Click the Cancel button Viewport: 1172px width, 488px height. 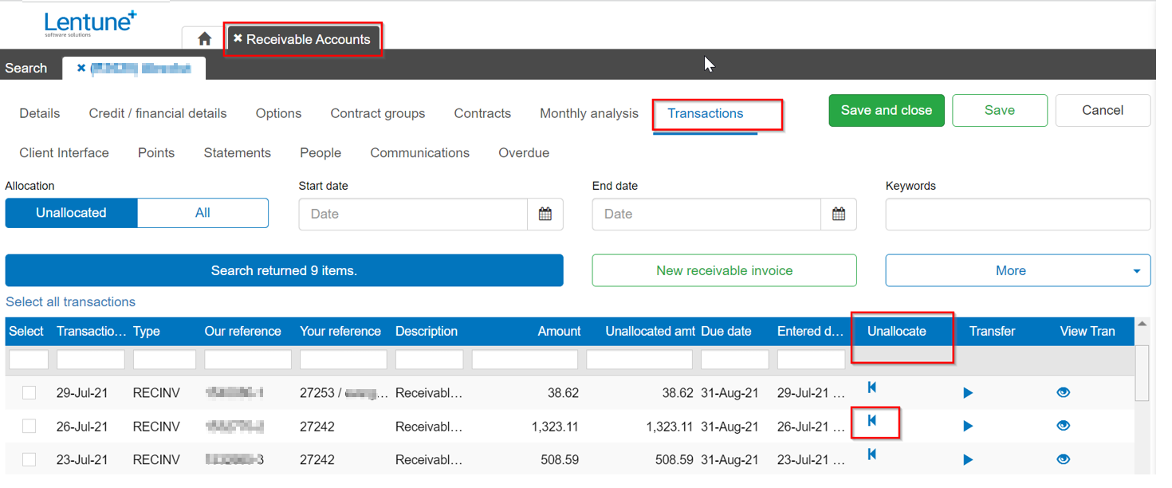[x=1103, y=111]
